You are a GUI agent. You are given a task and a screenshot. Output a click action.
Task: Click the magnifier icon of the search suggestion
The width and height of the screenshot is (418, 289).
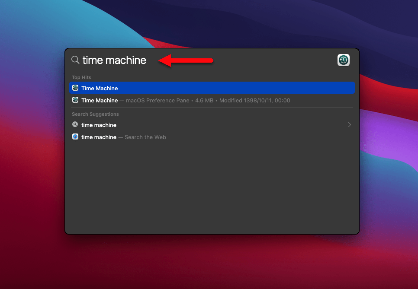75,124
